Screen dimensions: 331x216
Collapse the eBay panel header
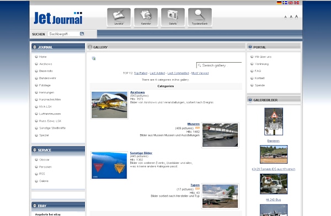(35, 206)
